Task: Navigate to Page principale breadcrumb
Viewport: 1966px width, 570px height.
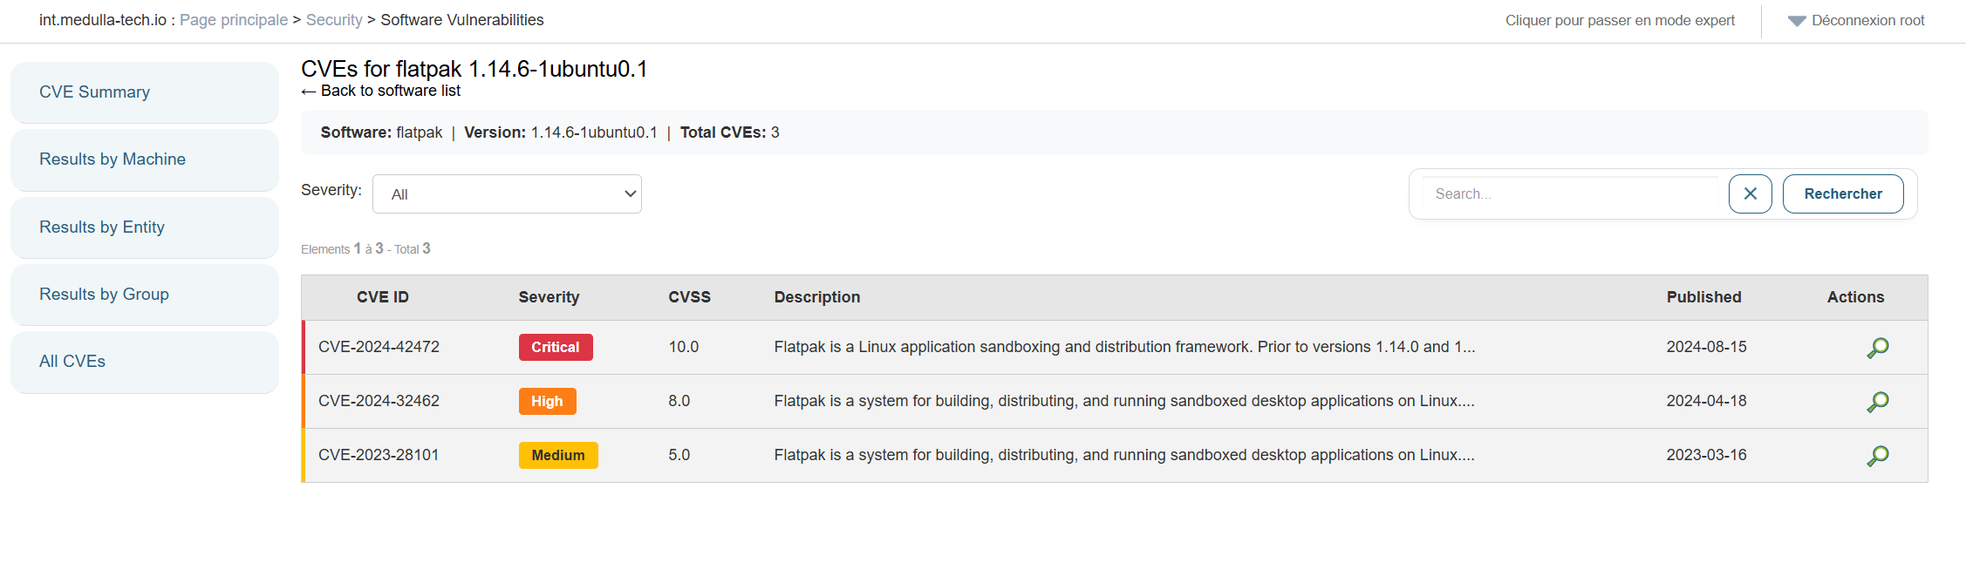Action: pos(233,20)
